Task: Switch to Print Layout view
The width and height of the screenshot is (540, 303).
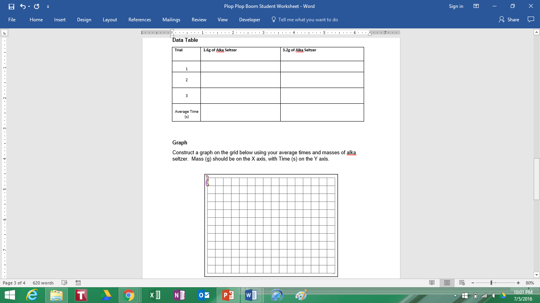Action: (447, 283)
